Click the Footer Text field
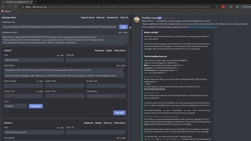Viewport: 251px width, 141px height. (x=24, y=96)
